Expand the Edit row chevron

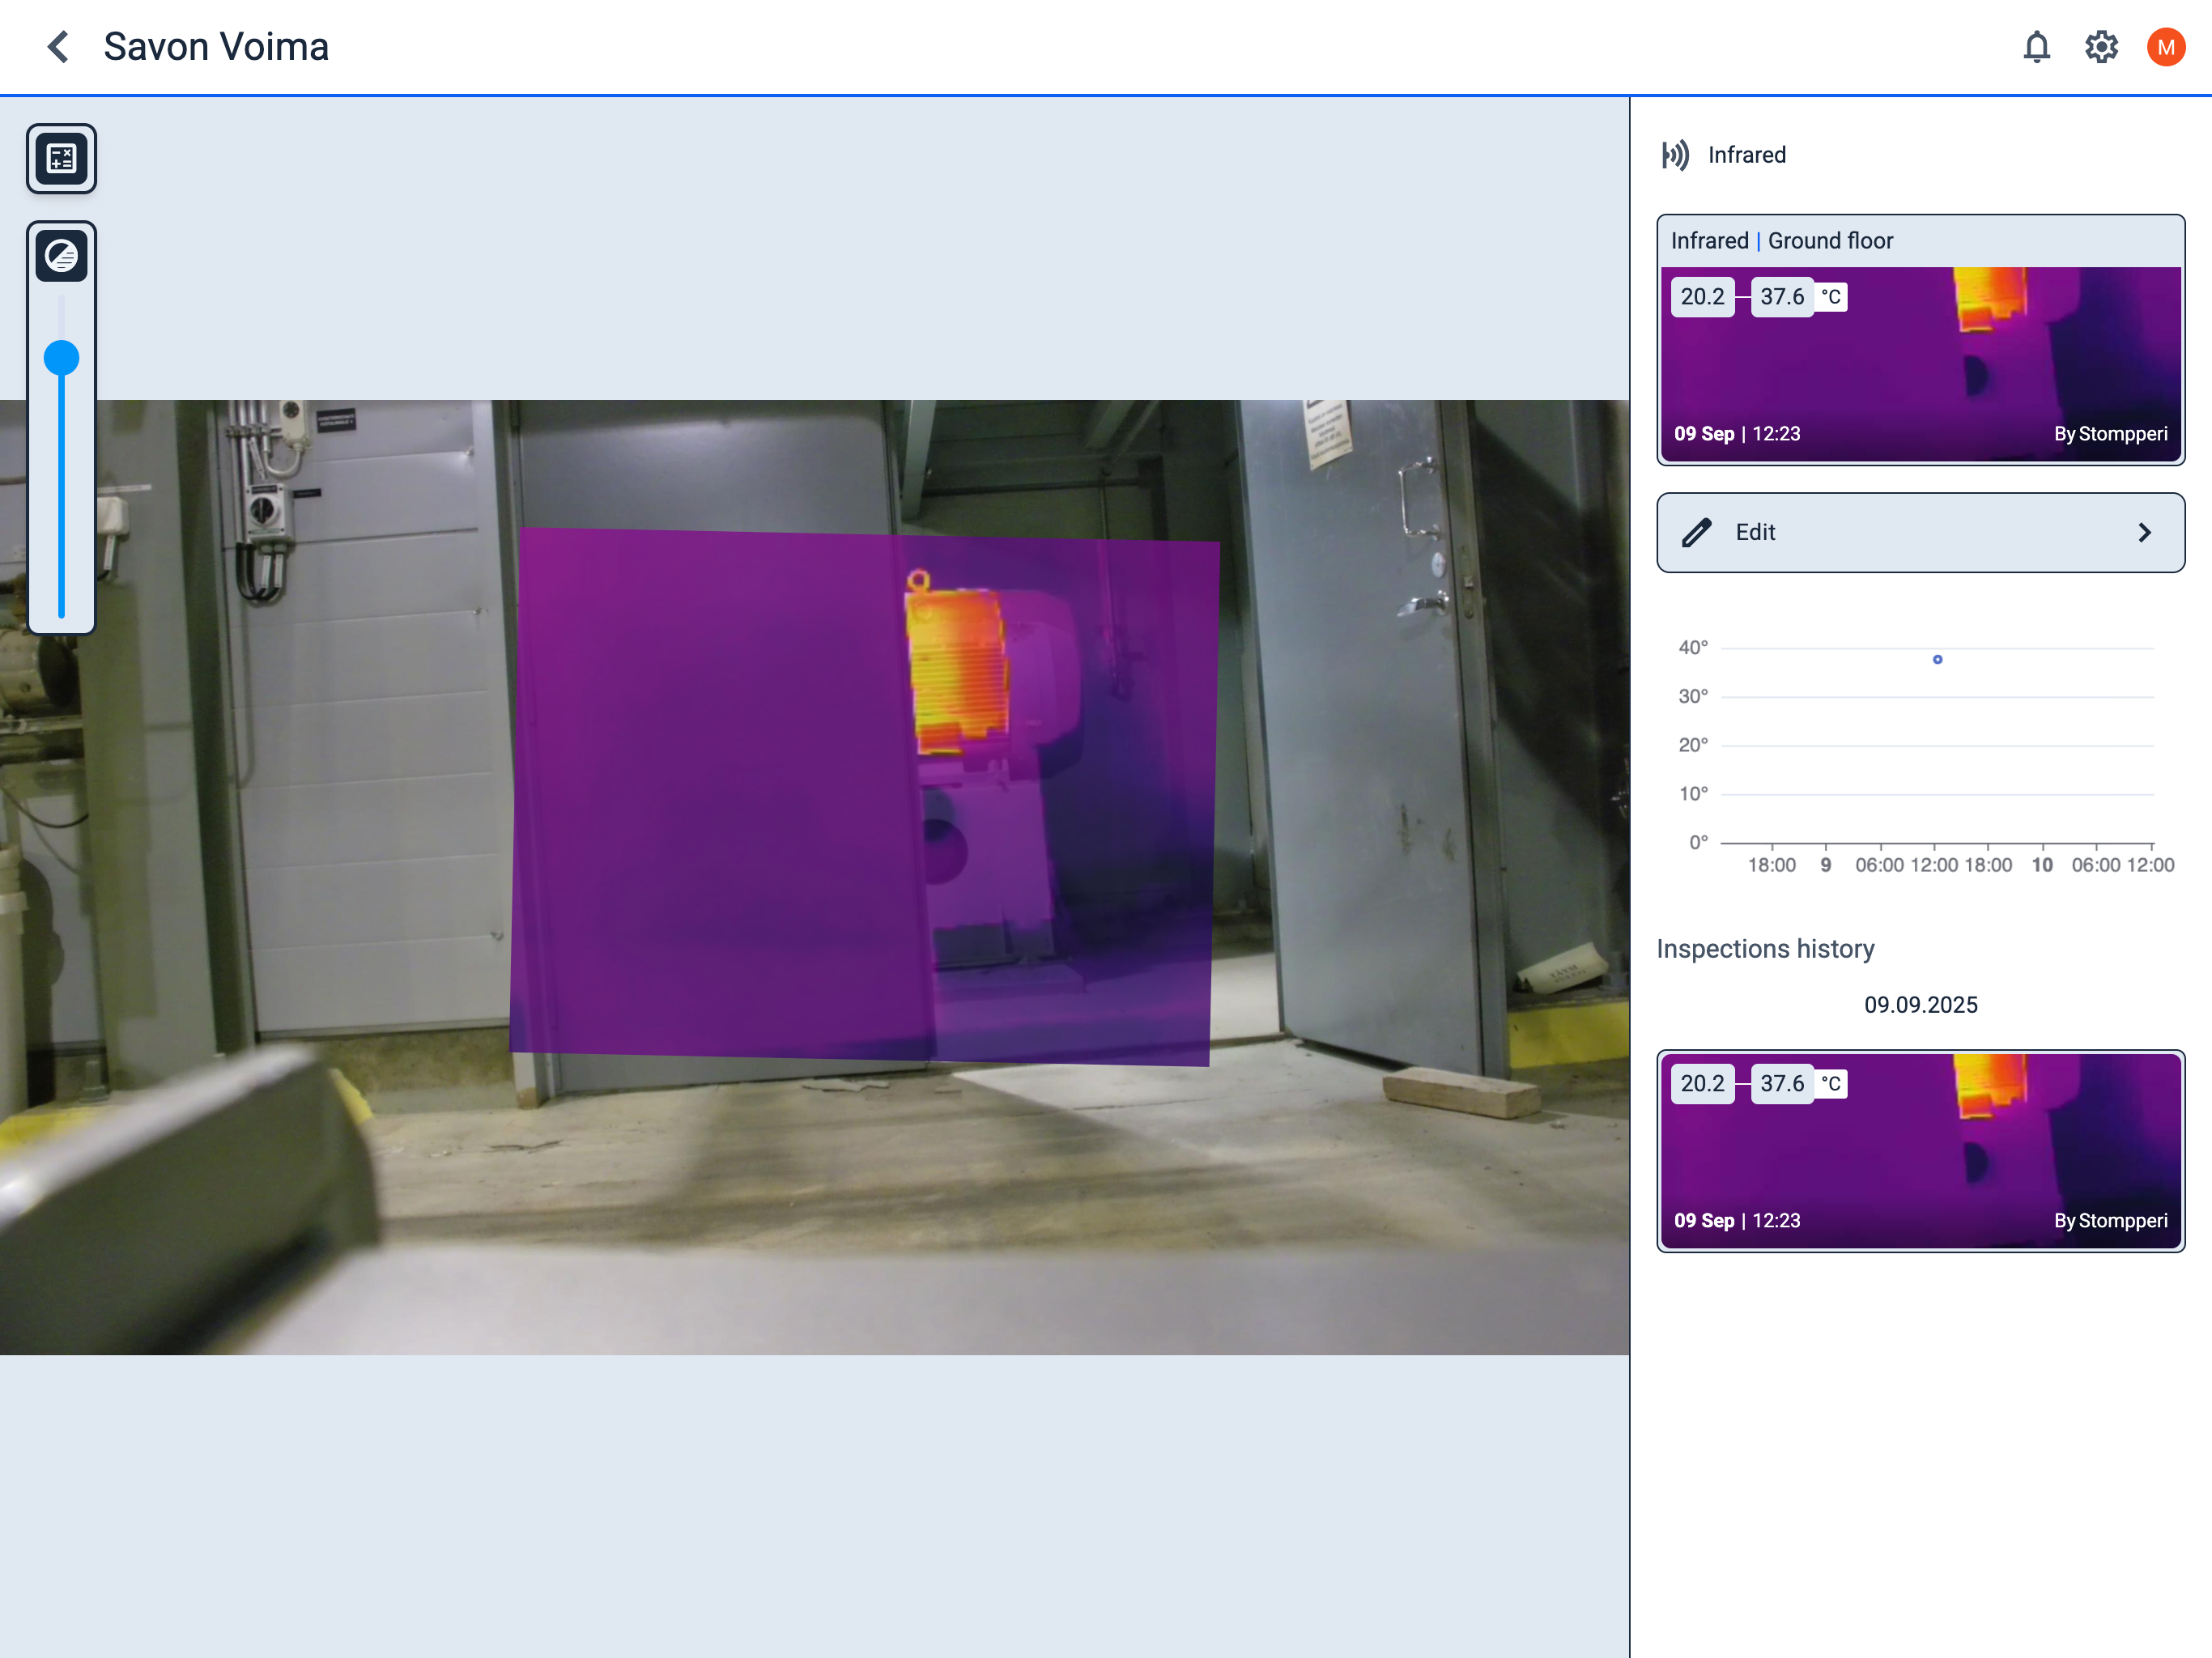pyautogui.click(x=2144, y=532)
